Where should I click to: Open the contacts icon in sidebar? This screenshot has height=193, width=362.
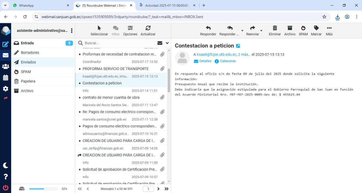tap(6, 67)
